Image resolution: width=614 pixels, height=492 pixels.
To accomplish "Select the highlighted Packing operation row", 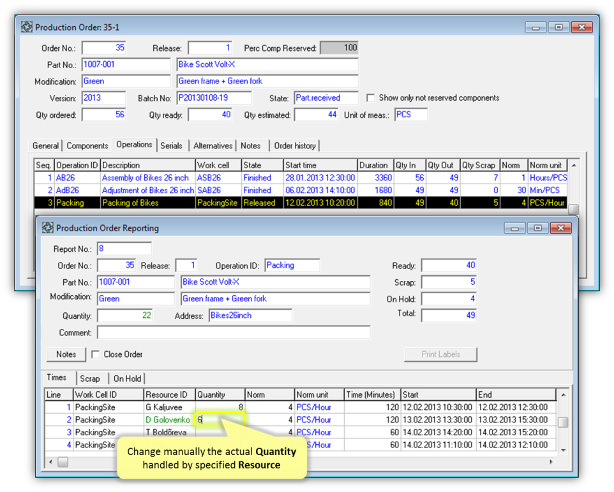I will [301, 203].
